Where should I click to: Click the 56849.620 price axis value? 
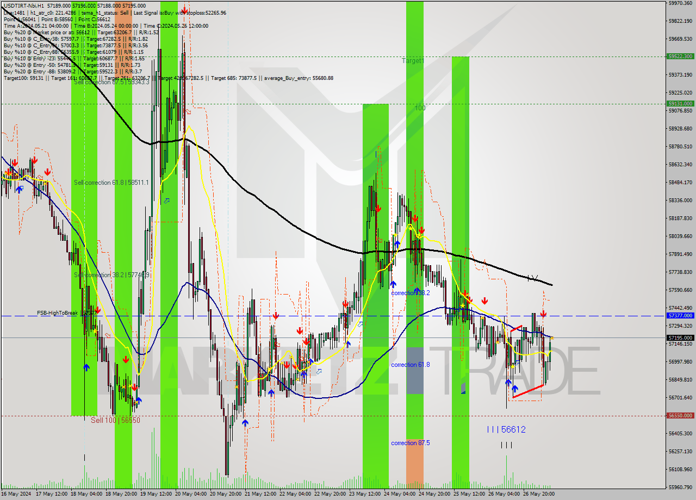pyautogui.click(x=681, y=379)
